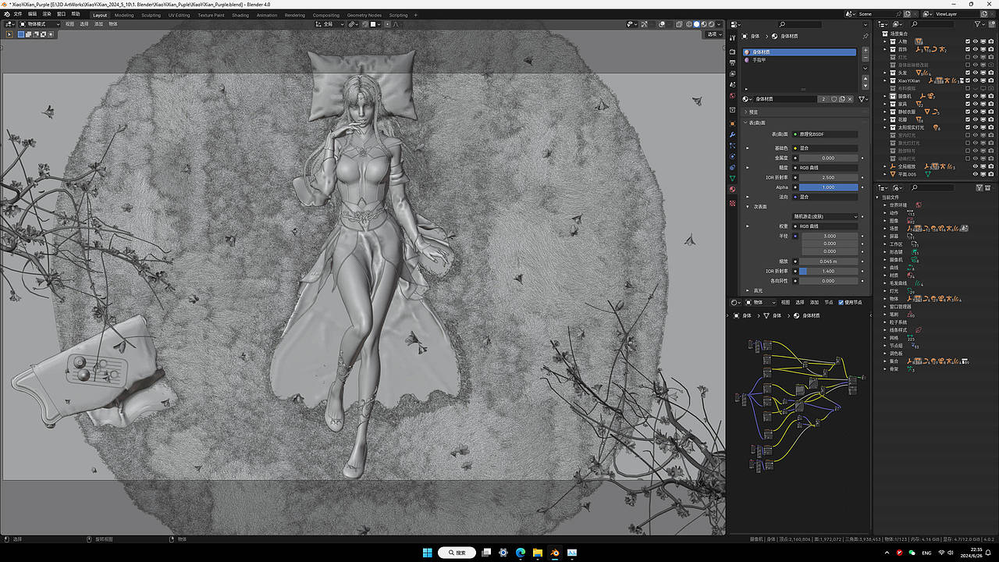Adjust the Alpha slider
Image resolution: width=999 pixels, height=562 pixels.
(828, 187)
